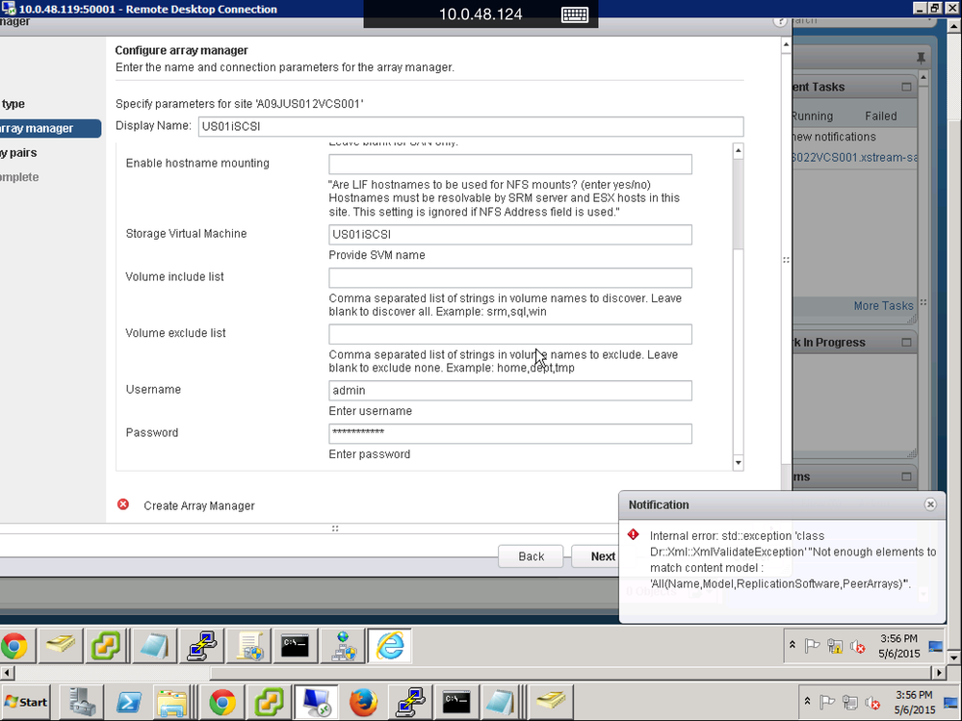Close the Notification error popup
962x721 pixels.
929,504
